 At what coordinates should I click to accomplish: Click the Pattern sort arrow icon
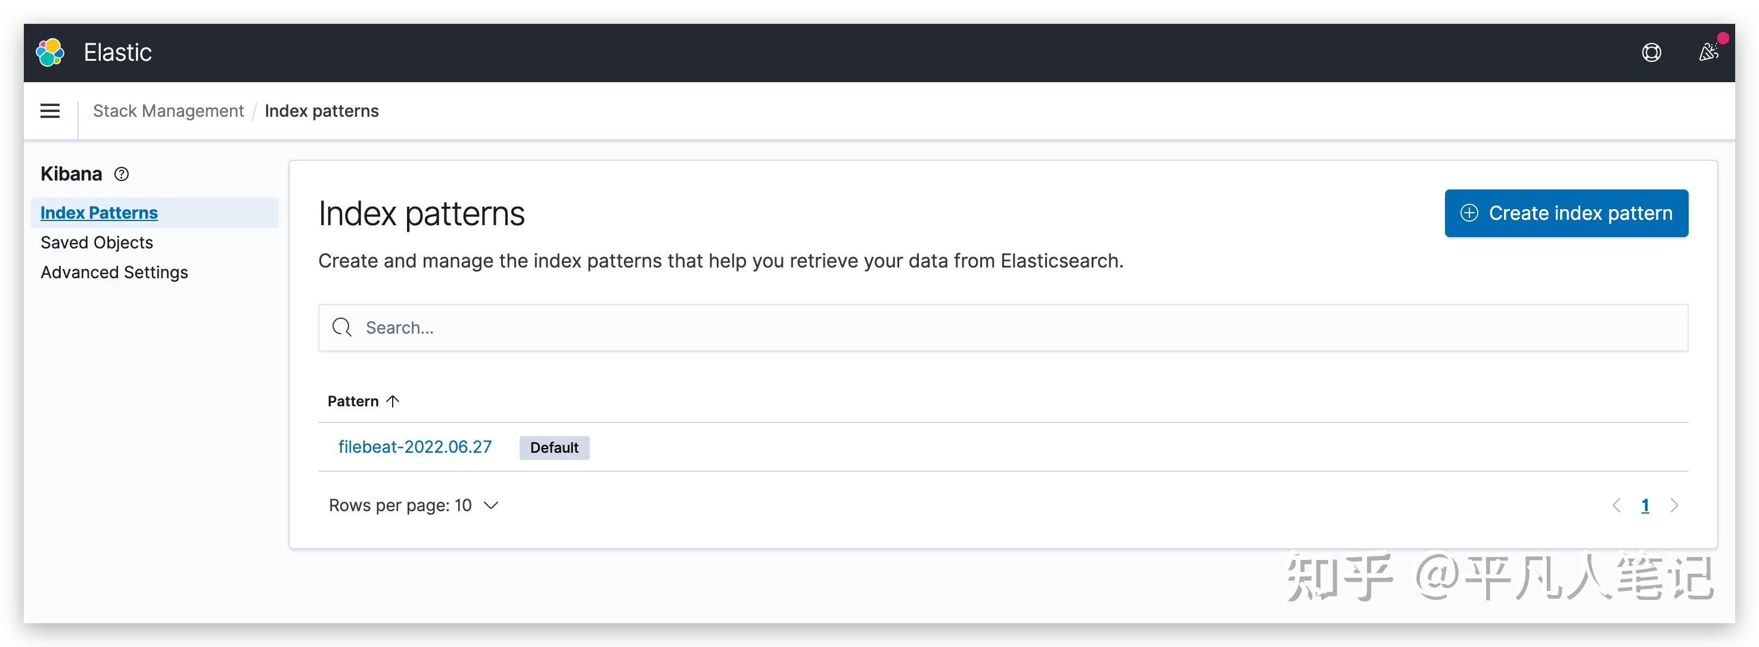[393, 402]
